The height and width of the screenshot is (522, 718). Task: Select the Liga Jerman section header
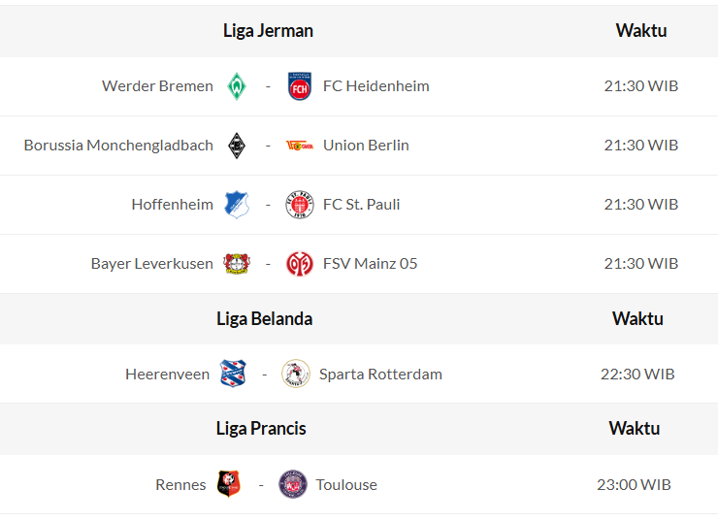tap(268, 30)
